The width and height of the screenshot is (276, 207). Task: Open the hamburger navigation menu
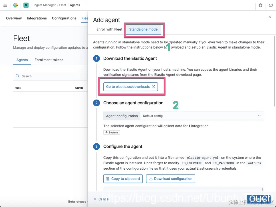point(5,5)
